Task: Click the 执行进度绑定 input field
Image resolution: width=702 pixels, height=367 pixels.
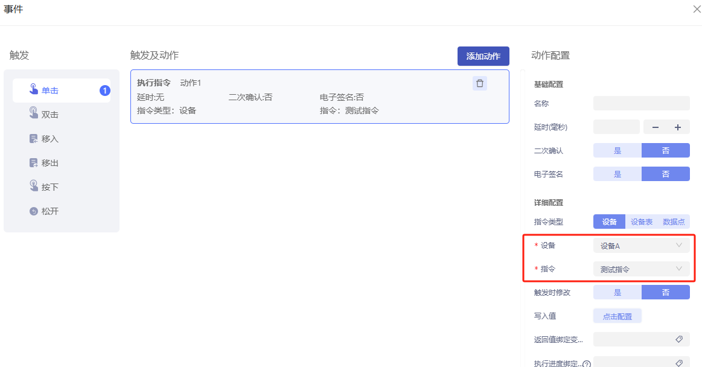Action: coord(642,363)
